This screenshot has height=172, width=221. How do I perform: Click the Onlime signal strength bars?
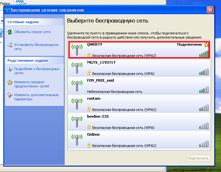point(204,144)
